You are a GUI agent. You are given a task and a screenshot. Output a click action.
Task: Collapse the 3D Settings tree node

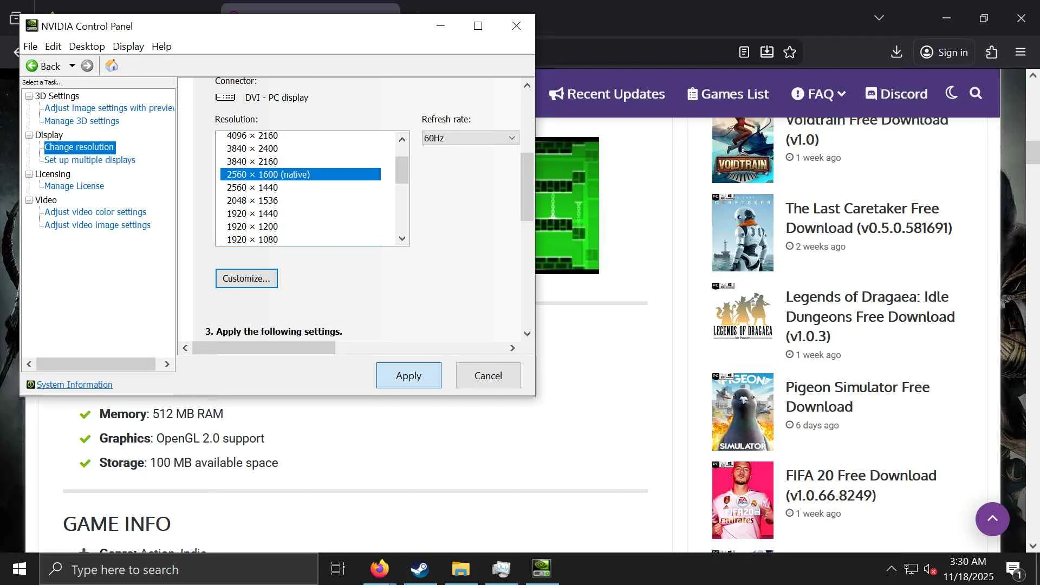click(x=29, y=96)
